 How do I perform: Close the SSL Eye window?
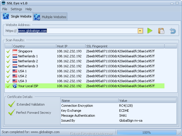coord(177,3)
